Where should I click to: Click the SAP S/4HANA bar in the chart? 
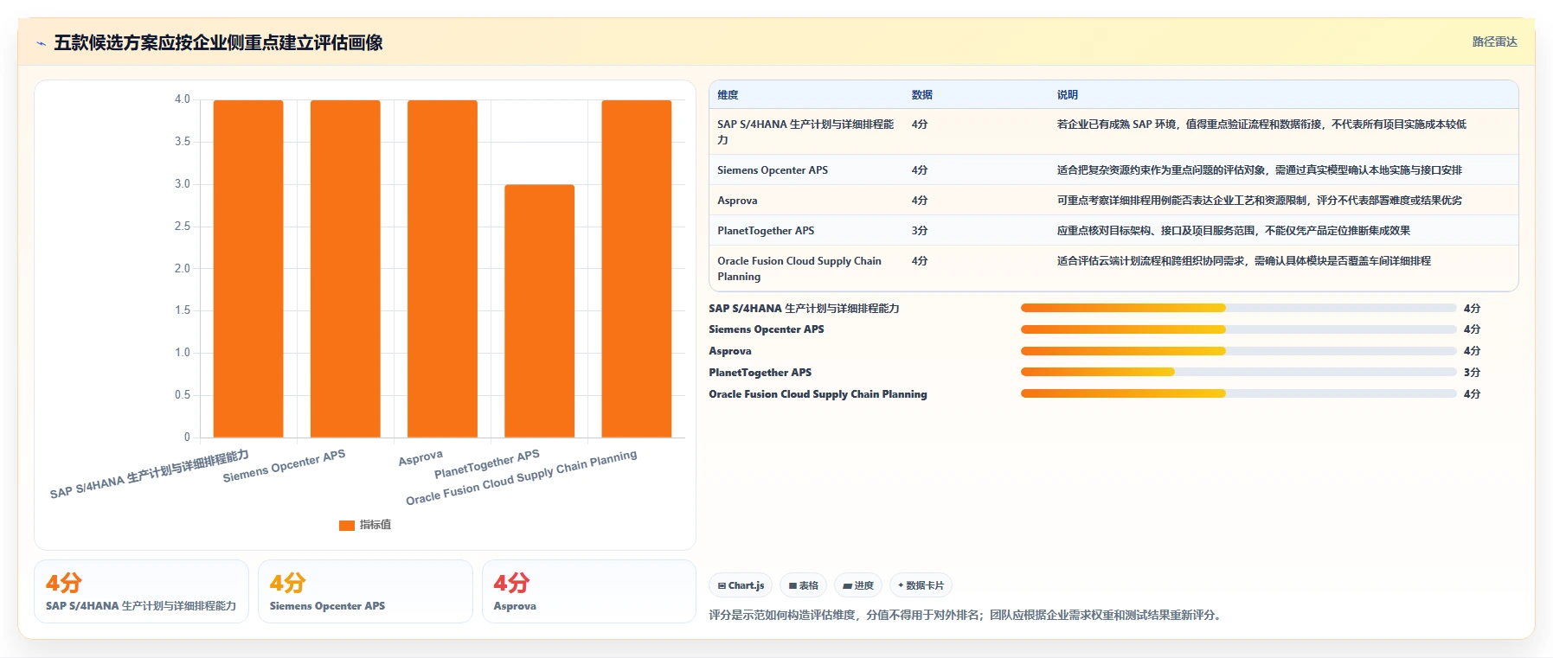[x=248, y=269]
